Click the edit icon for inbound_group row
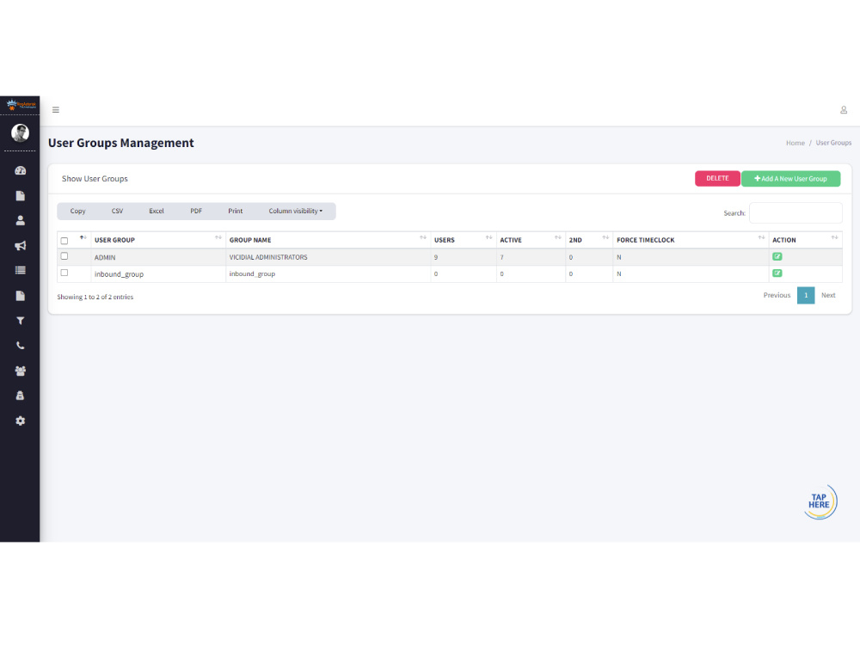The width and height of the screenshot is (860, 645). point(777,273)
